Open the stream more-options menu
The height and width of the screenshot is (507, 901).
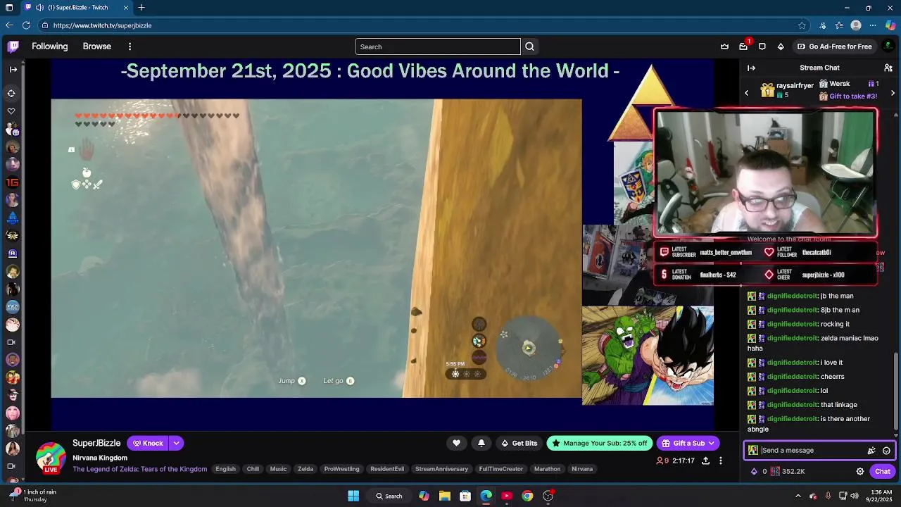pos(720,461)
